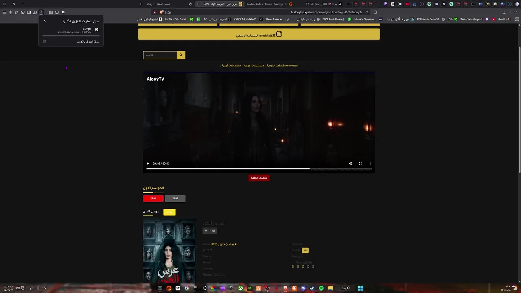Toggle the browser sidebar panel icon
The image size is (521, 293).
click(29, 12)
